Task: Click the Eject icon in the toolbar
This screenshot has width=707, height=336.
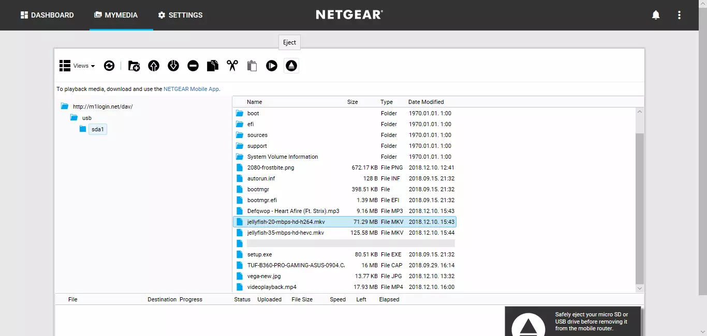Action: (x=291, y=66)
